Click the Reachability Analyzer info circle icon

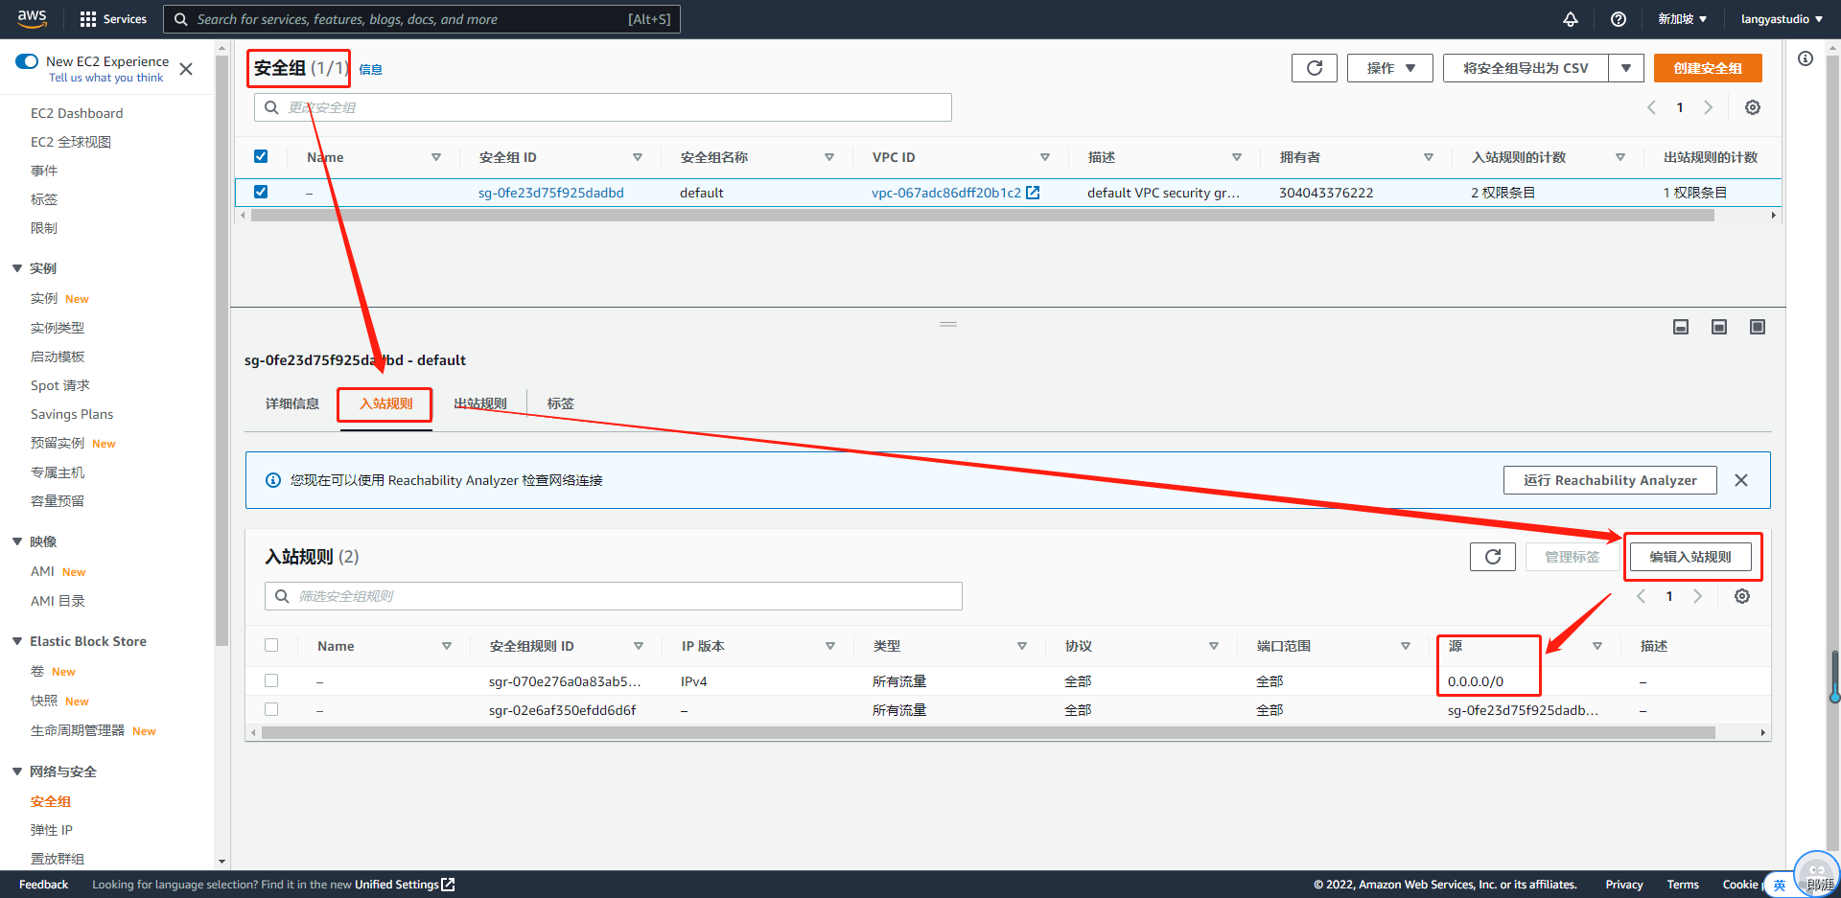coord(273,480)
